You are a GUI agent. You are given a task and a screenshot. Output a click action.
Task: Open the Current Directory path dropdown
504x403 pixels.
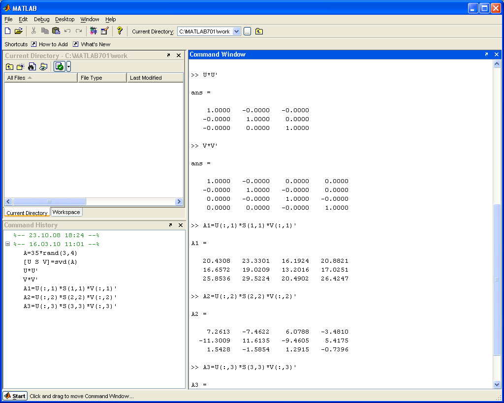pyautogui.click(x=237, y=31)
